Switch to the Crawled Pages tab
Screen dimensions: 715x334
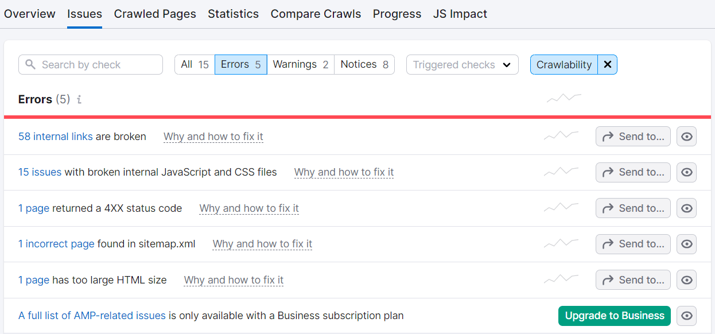(x=155, y=14)
